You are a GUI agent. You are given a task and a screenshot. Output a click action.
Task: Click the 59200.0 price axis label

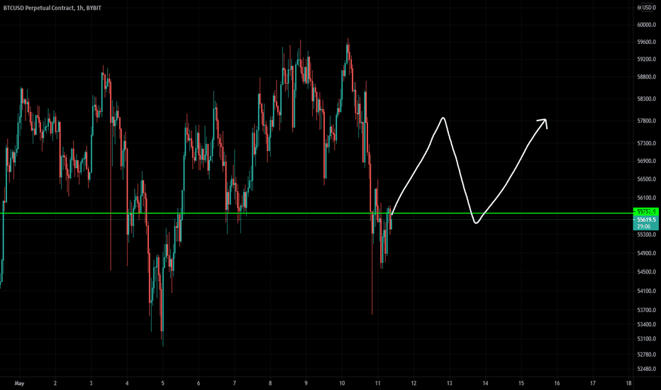[x=646, y=60]
